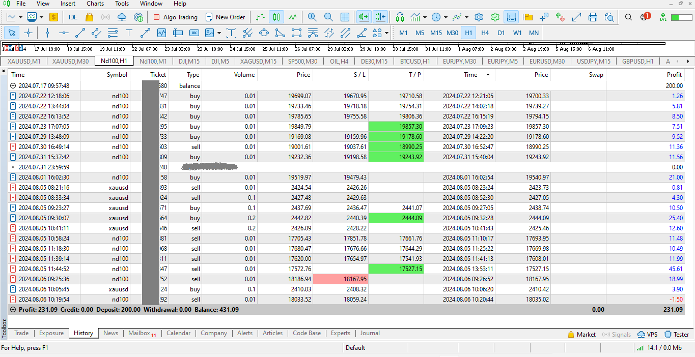
Task: Draw a horizontal line on chart
Action: coord(64,33)
